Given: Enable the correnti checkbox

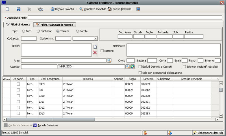Looking at the screenshot, I should [x=102, y=51].
